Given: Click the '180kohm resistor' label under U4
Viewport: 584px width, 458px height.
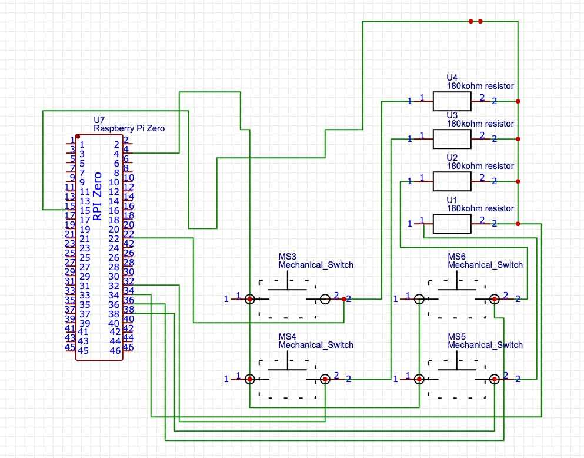Looking at the screenshot, I should 480,86.
